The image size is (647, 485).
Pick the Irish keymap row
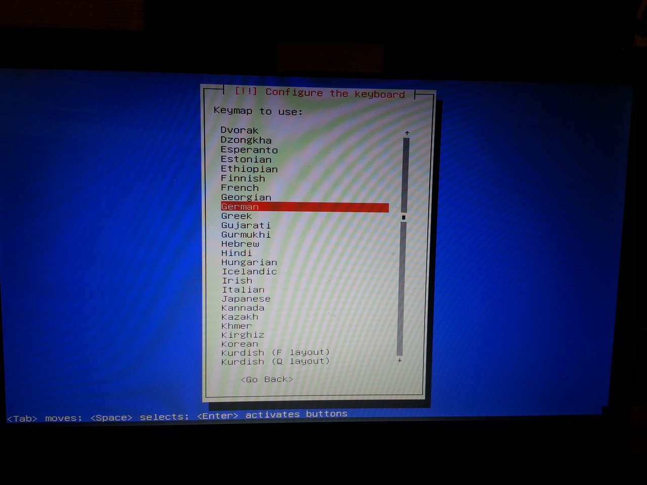237,281
